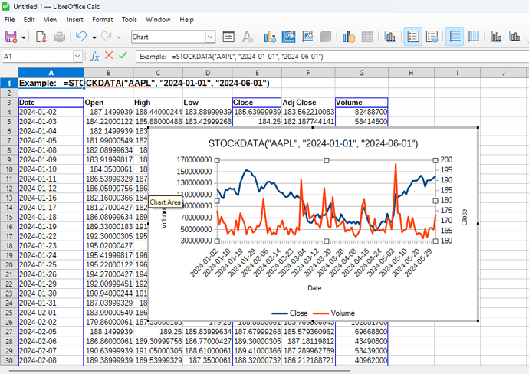
Task: Select row 2 header
Action: [8, 93]
